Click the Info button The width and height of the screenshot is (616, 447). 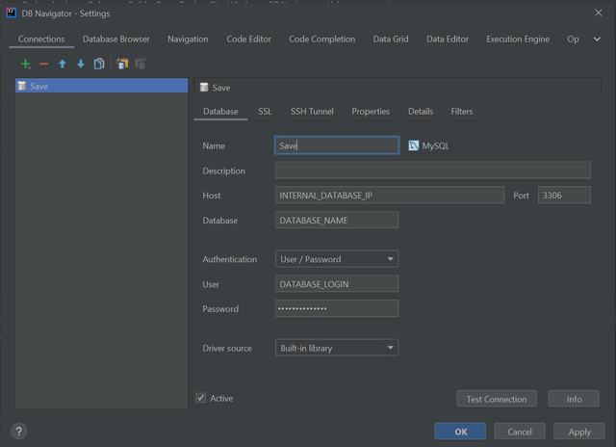574,399
